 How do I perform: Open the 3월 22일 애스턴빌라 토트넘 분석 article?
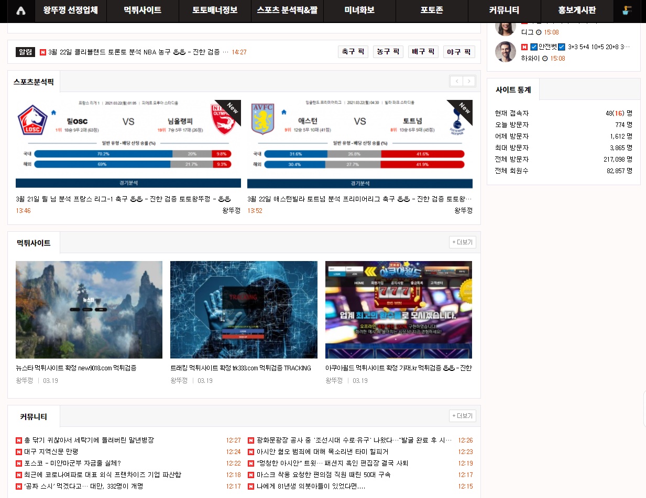(x=359, y=199)
